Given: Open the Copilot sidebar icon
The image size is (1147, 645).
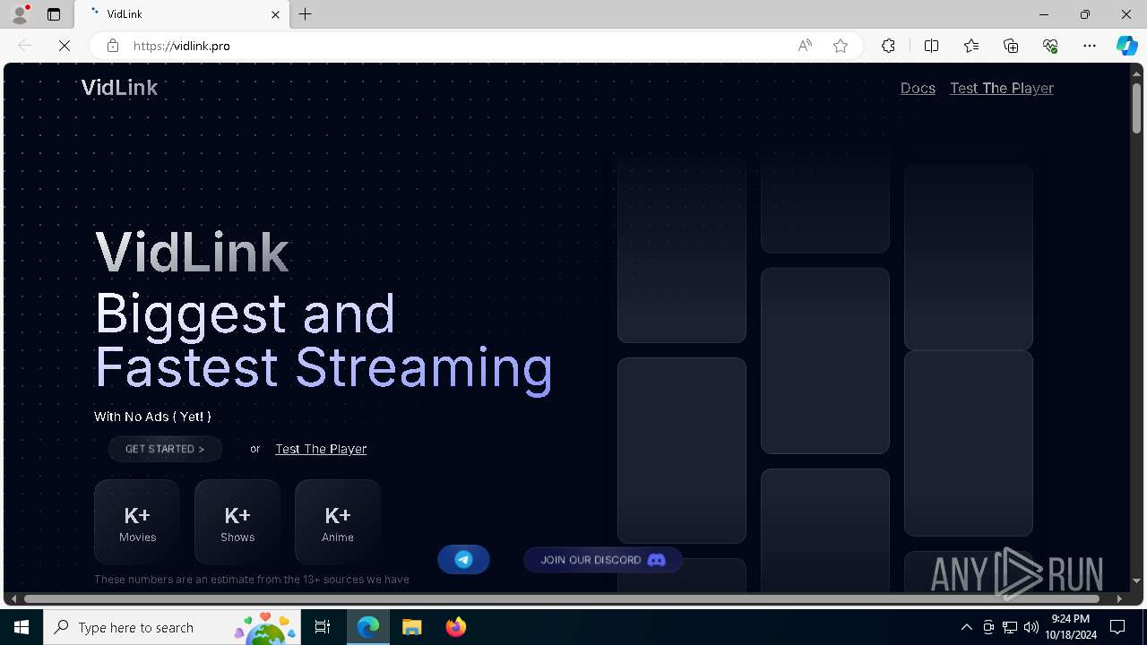Looking at the screenshot, I should pos(1127,46).
